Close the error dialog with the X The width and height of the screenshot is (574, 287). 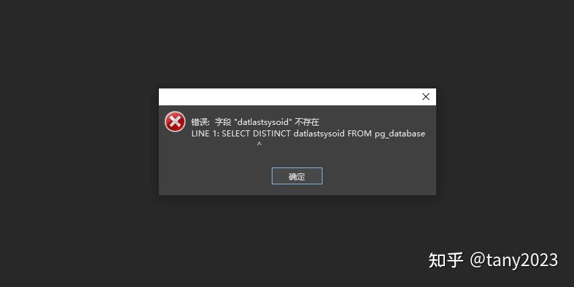pos(426,97)
